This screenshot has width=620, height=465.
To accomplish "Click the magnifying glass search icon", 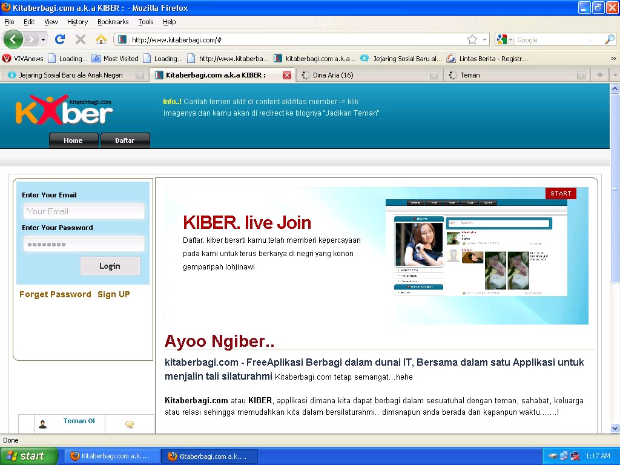I will (x=609, y=39).
